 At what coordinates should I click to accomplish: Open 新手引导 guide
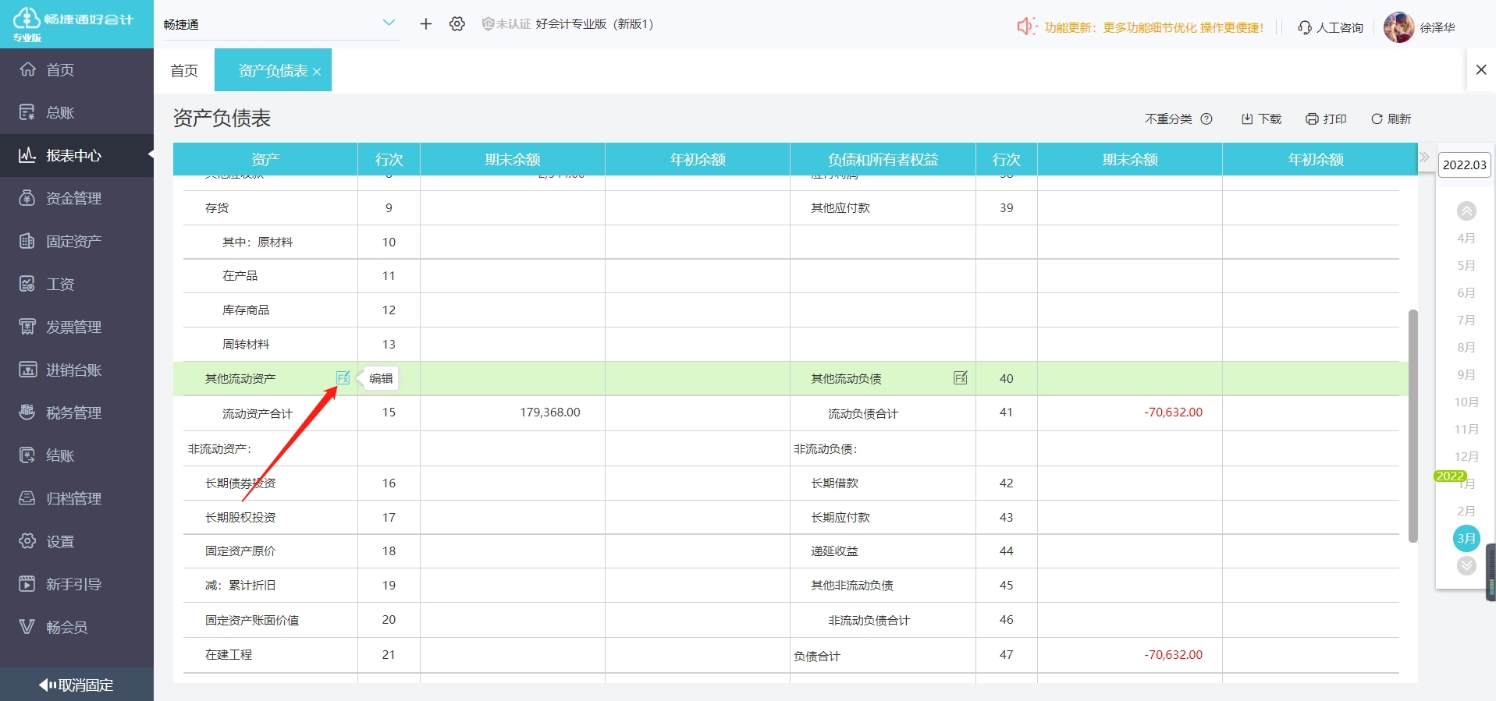point(76,584)
